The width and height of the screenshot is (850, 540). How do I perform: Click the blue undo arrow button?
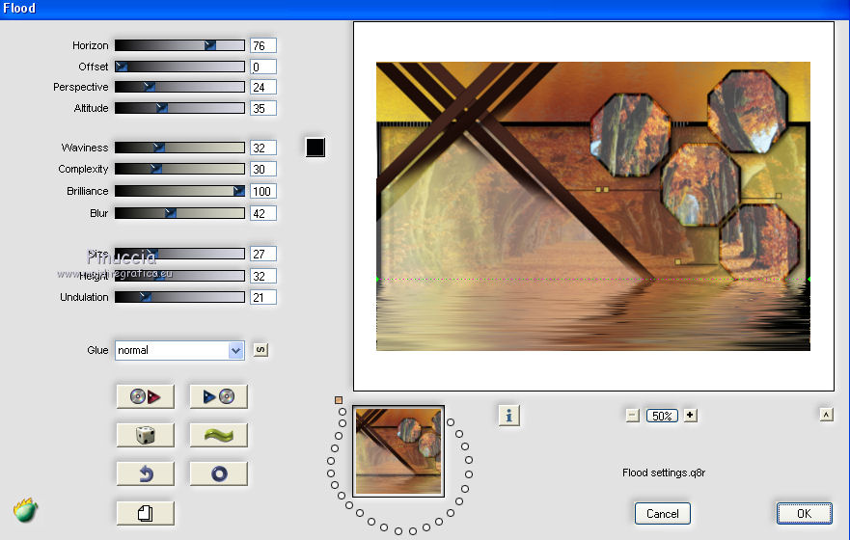[x=146, y=473]
